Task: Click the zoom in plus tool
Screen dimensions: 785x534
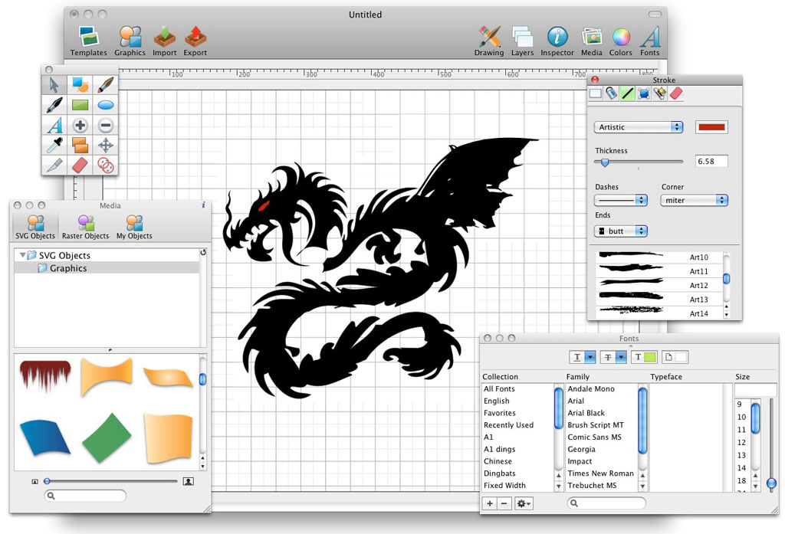Action: point(80,125)
